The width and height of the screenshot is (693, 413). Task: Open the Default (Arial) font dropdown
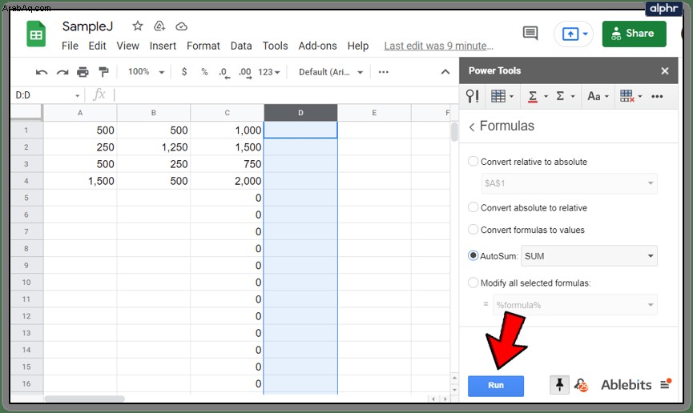[x=331, y=72]
